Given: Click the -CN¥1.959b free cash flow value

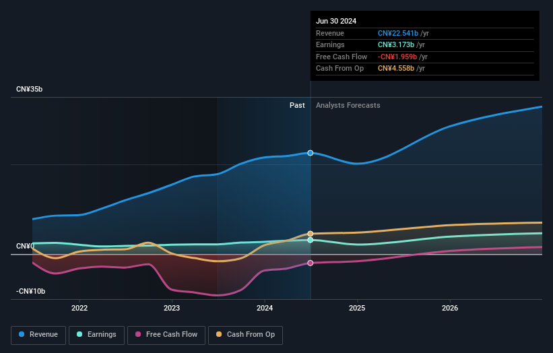Looking at the screenshot, I should pos(397,57).
